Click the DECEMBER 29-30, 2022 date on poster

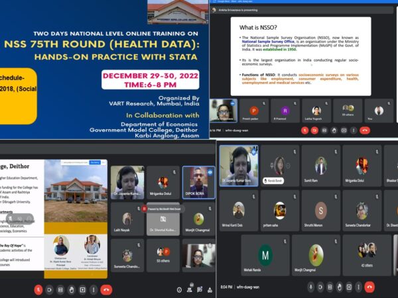click(151, 75)
